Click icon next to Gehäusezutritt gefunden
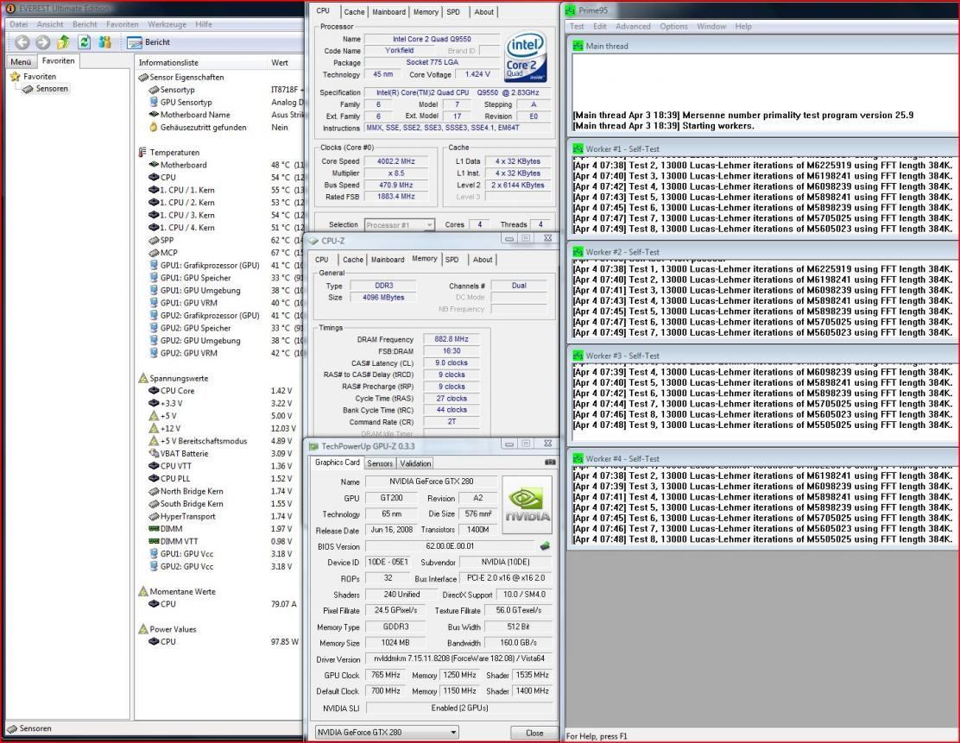Viewport: 960px width, 743px height. [154, 128]
